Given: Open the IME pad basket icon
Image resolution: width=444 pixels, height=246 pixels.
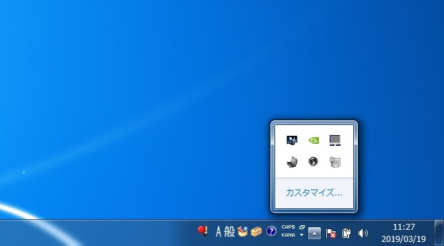Looking at the screenshot, I should (242, 232).
